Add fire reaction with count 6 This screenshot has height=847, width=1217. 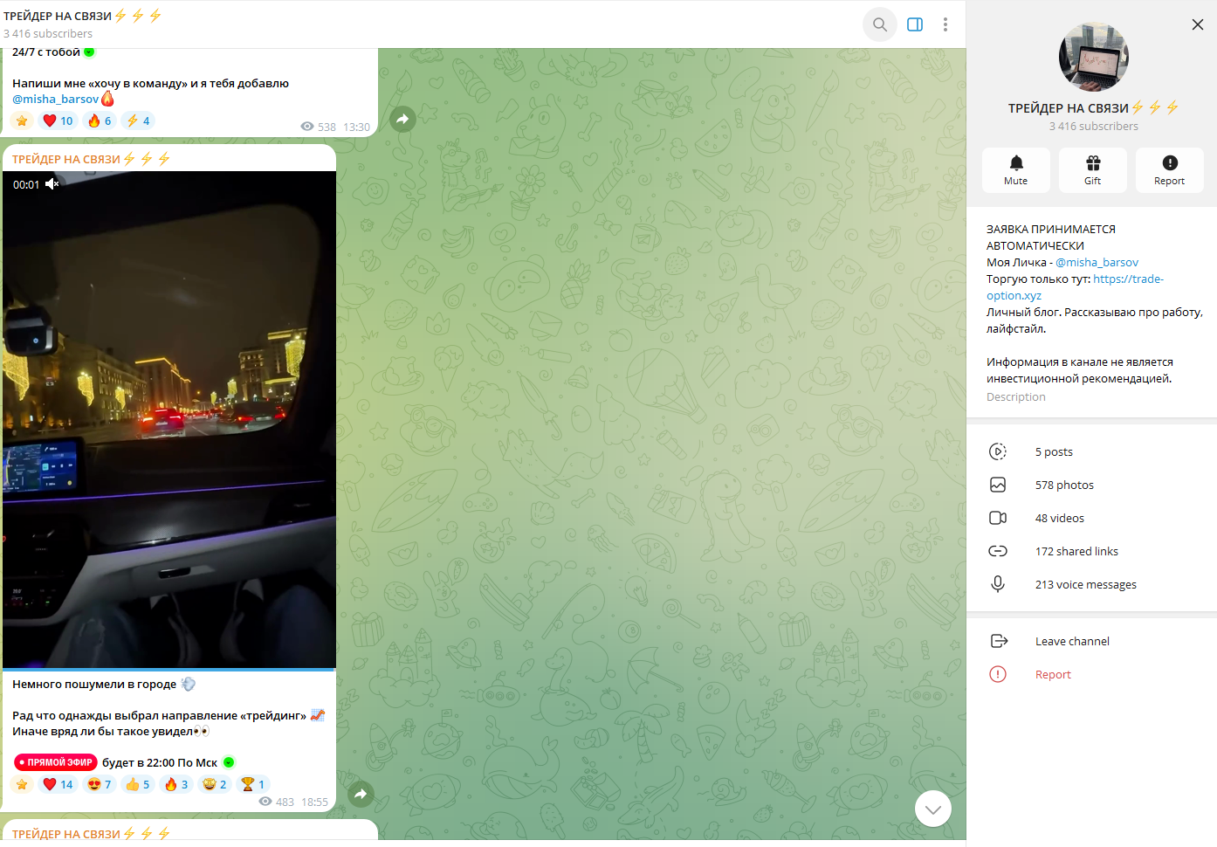100,121
